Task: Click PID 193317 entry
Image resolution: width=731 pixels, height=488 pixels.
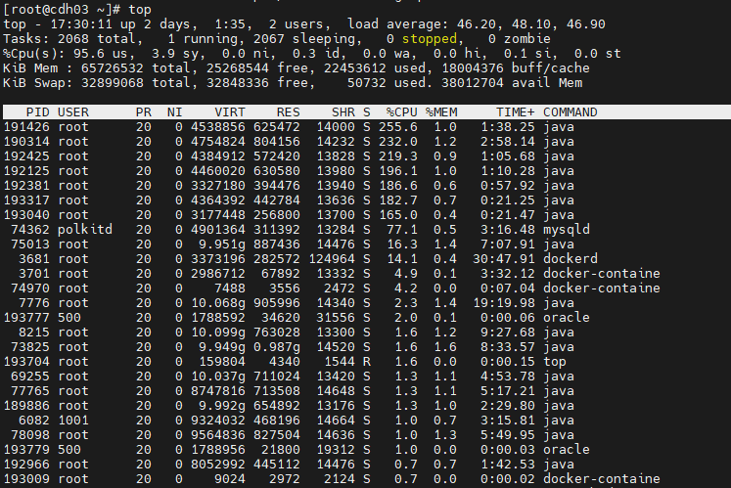Action: pos(26,200)
